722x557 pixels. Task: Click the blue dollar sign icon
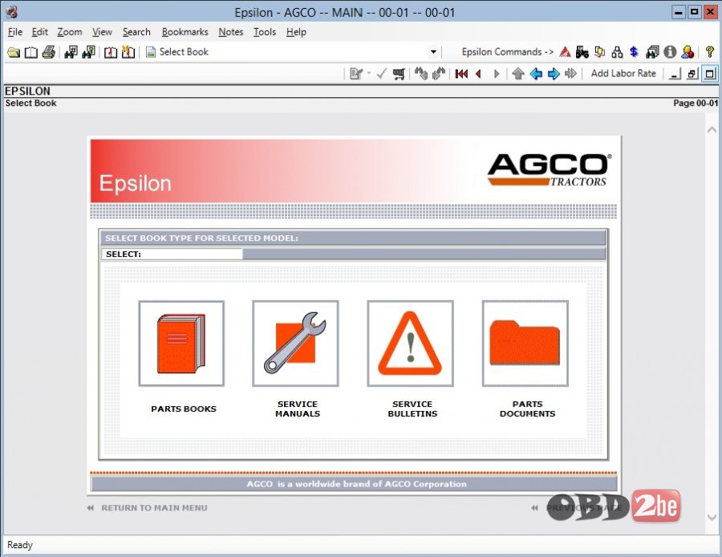pyautogui.click(x=634, y=52)
